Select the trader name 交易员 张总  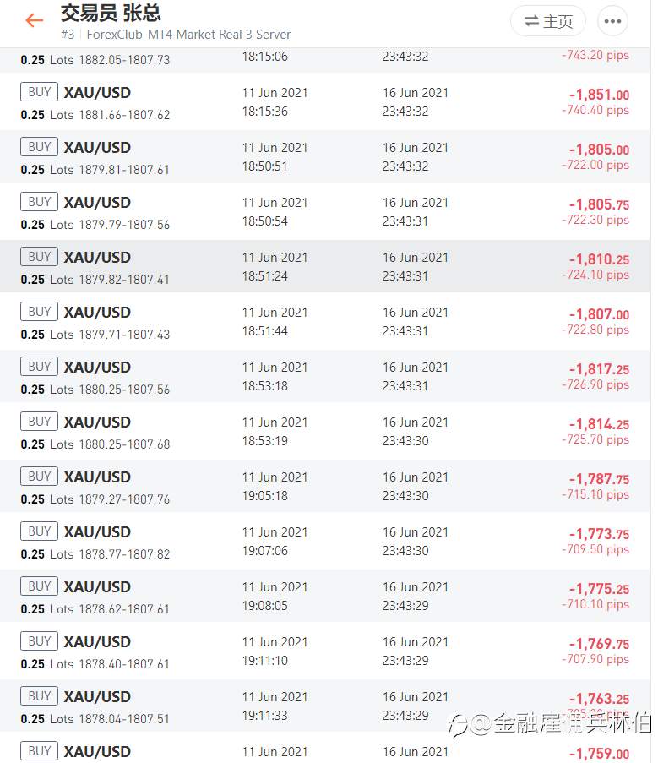click(x=111, y=14)
